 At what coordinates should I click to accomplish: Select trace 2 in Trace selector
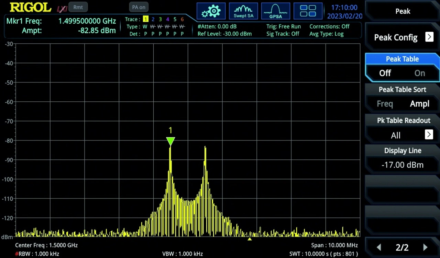tap(153, 19)
